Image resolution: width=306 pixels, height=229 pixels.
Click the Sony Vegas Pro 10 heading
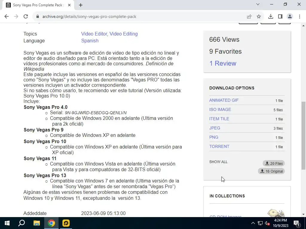[x=45, y=142]
